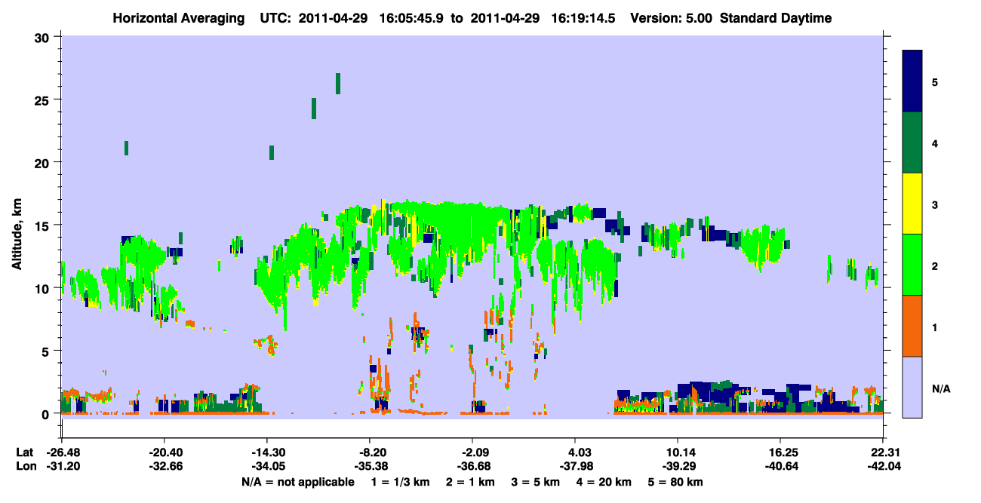Click the yellow color bar segment labeled 3
The width and height of the screenshot is (981, 503).
pos(912,204)
